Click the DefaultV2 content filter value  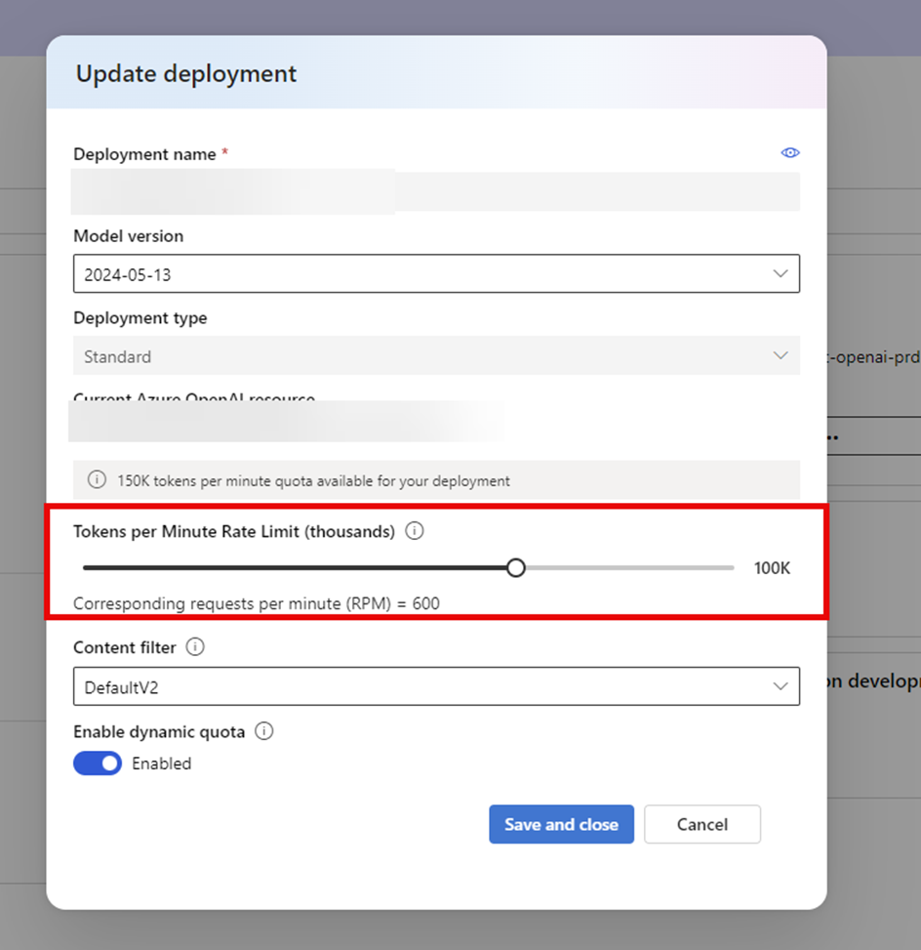tap(121, 687)
